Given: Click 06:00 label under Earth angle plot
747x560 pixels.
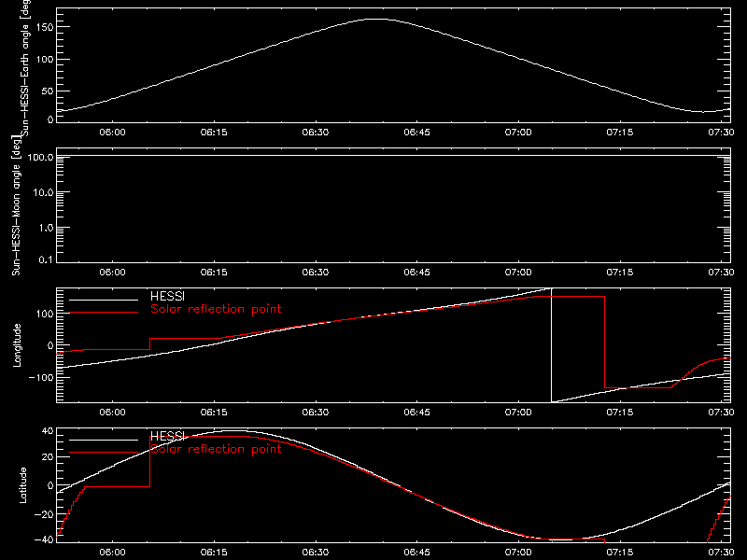Looking at the screenshot, I should [112, 133].
